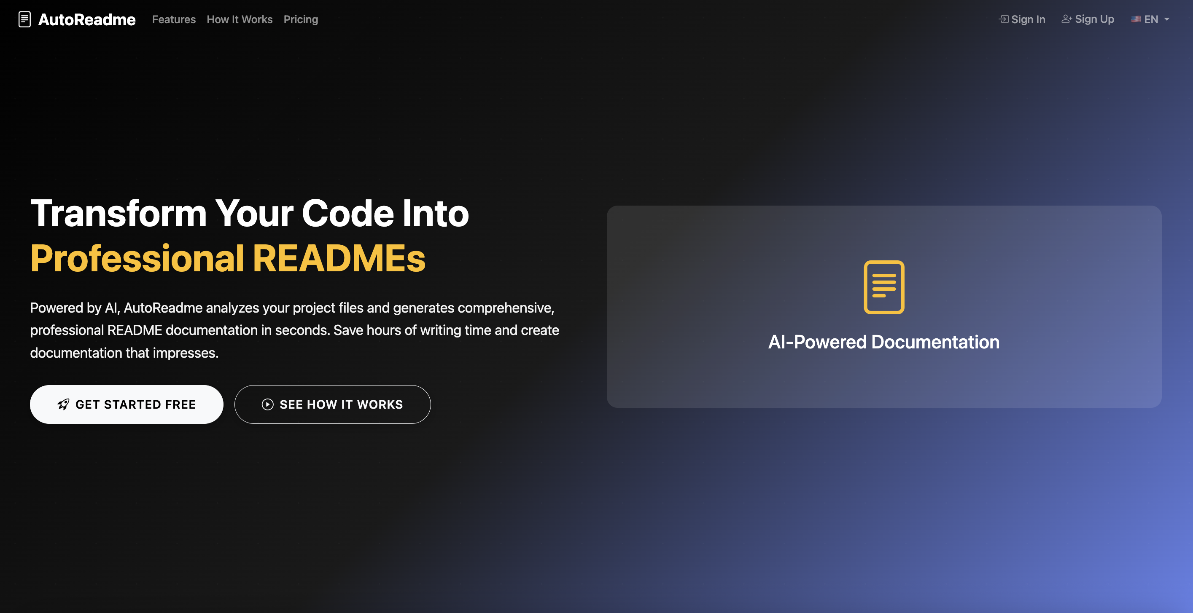Open the flag language picker
The image size is (1193, 613).
coord(1135,19)
